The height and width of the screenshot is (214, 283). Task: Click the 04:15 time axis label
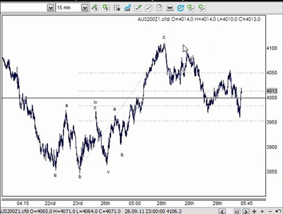pyautogui.click(x=23, y=203)
